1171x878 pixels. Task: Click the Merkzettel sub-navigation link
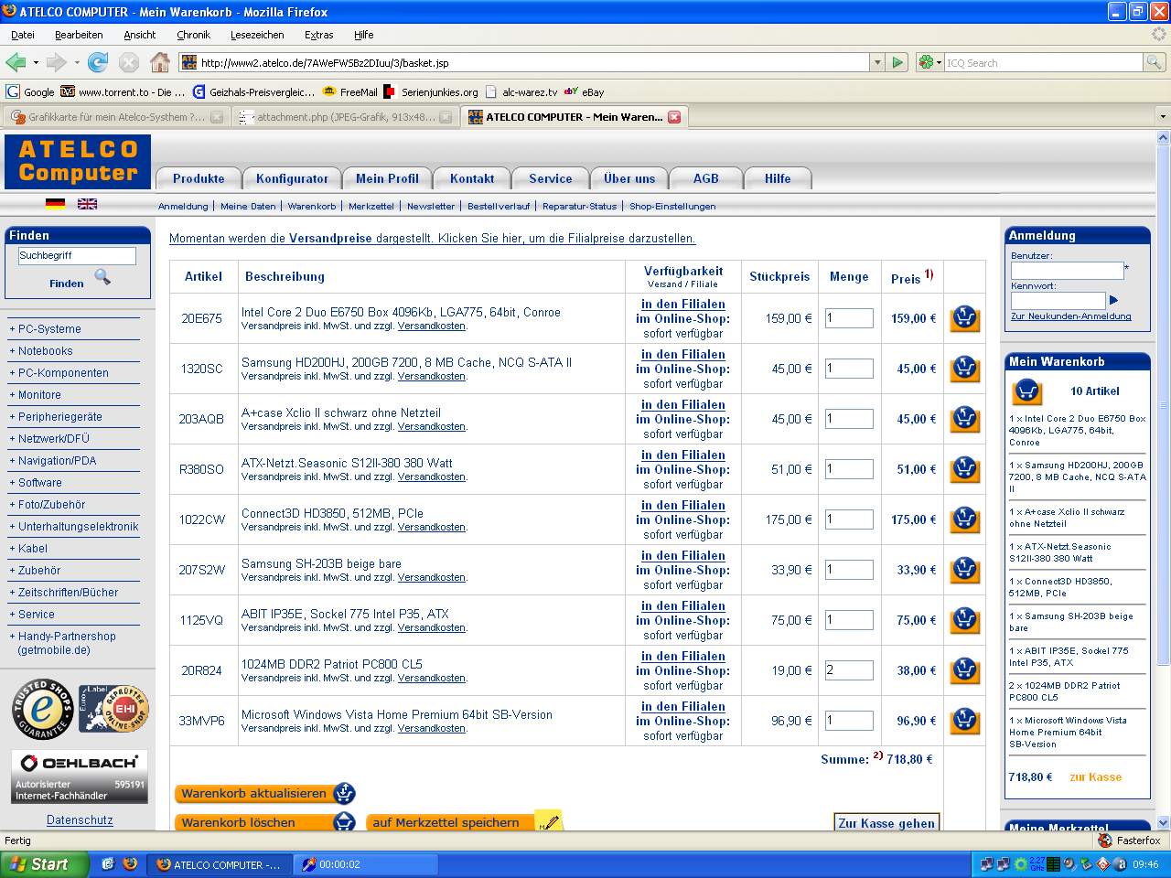click(371, 206)
